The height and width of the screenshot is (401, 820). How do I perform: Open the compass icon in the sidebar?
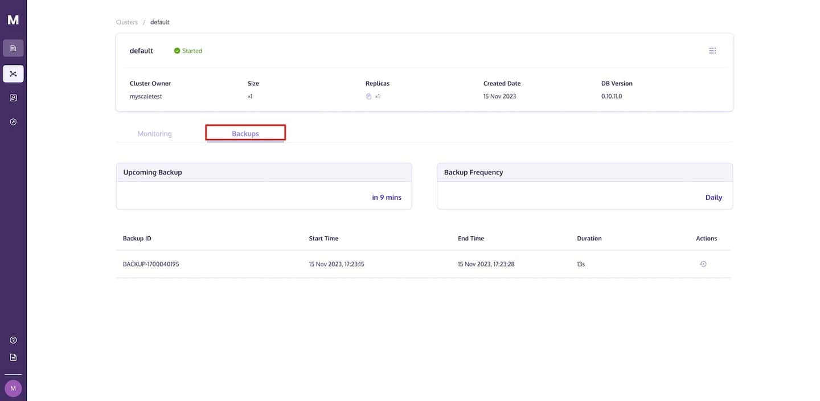(x=13, y=122)
